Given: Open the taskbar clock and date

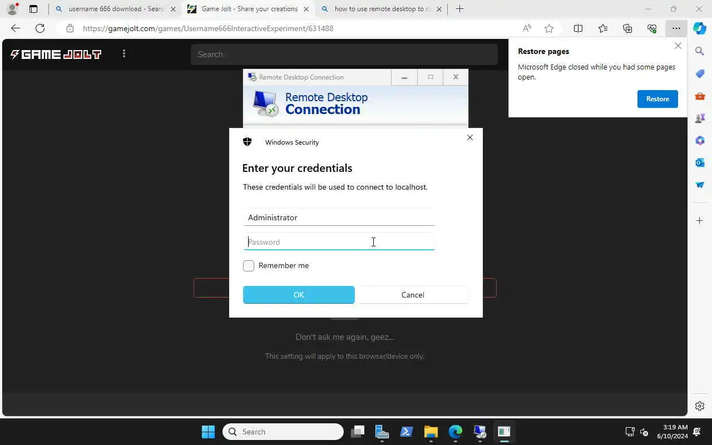Looking at the screenshot, I should 672,432.
